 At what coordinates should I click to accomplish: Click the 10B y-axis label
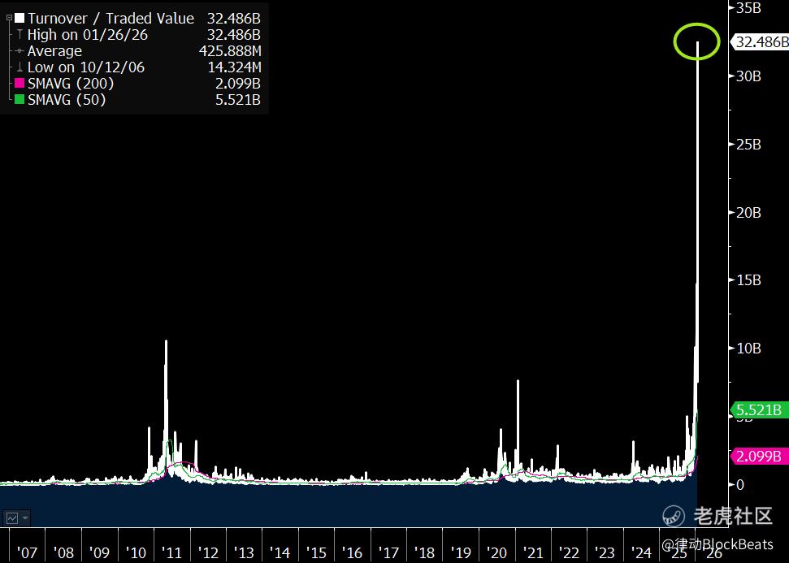(748, 349)
